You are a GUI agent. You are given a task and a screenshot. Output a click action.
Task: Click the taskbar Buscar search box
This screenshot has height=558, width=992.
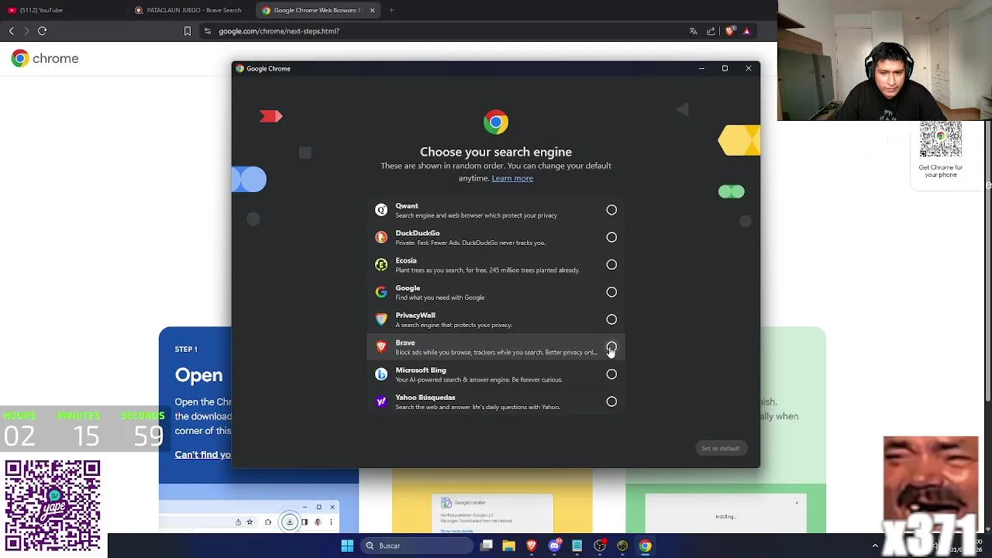418,546
